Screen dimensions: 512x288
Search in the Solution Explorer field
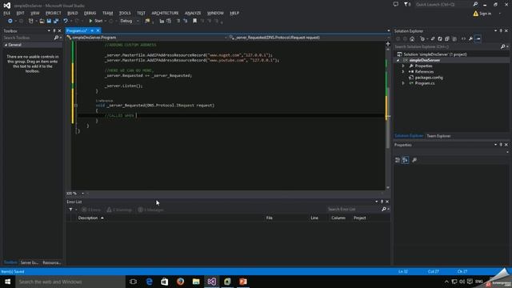coord(446,46)
